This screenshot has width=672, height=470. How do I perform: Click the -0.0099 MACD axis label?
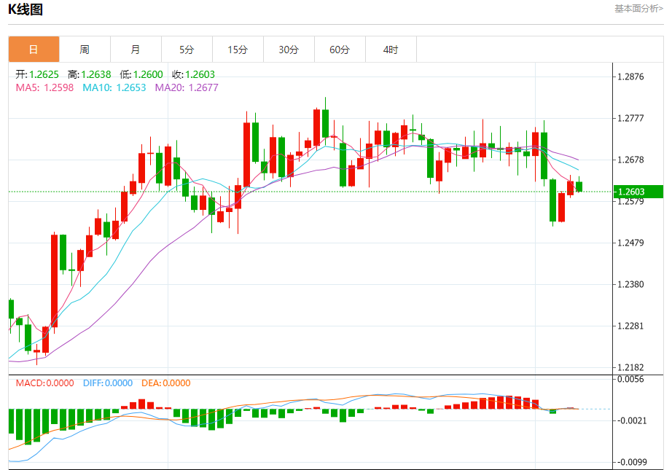coord(632,462)
